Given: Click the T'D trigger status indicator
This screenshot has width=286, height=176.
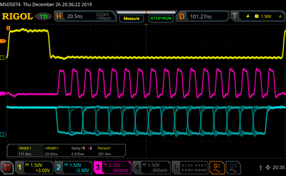Looking at the screenshot, I should (43, 16).
